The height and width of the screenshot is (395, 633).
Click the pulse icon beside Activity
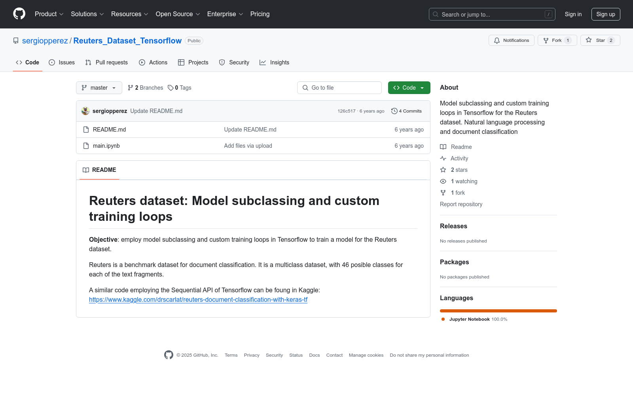pos(443,158)
